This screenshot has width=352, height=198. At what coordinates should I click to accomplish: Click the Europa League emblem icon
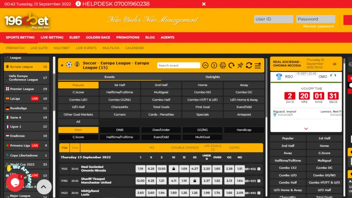(77, 65)
